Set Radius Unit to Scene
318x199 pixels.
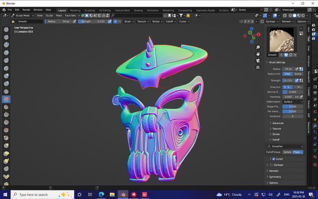298,74
